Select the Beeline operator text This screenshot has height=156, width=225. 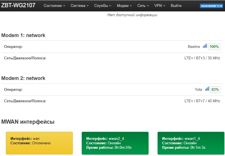(194, 47)
